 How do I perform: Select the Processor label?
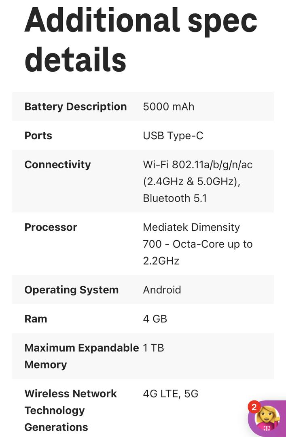pos(51,227)
